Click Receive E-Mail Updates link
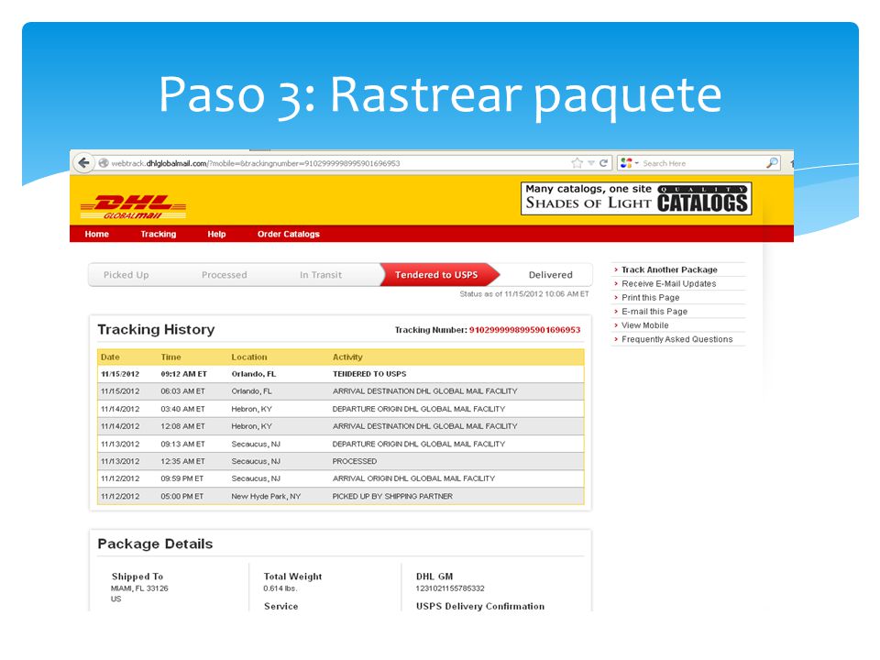The width and height of the screenshot is (880, 660). [x=668, y=284]
